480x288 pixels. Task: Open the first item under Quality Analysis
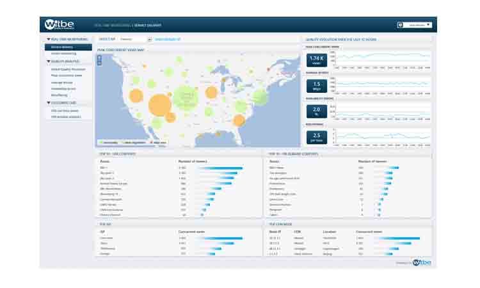[x=68, y=69]
